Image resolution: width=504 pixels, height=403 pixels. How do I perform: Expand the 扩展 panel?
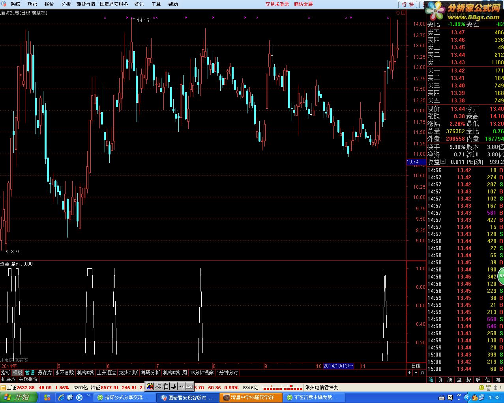coord(8,379)
